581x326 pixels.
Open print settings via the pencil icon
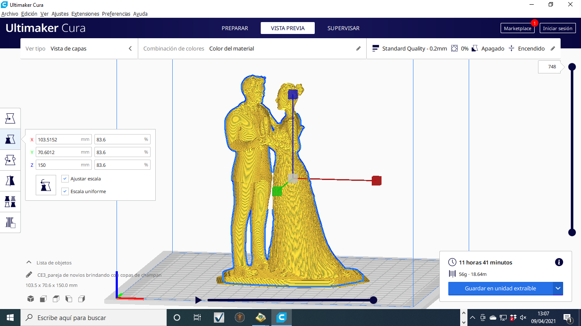[553, 48]
